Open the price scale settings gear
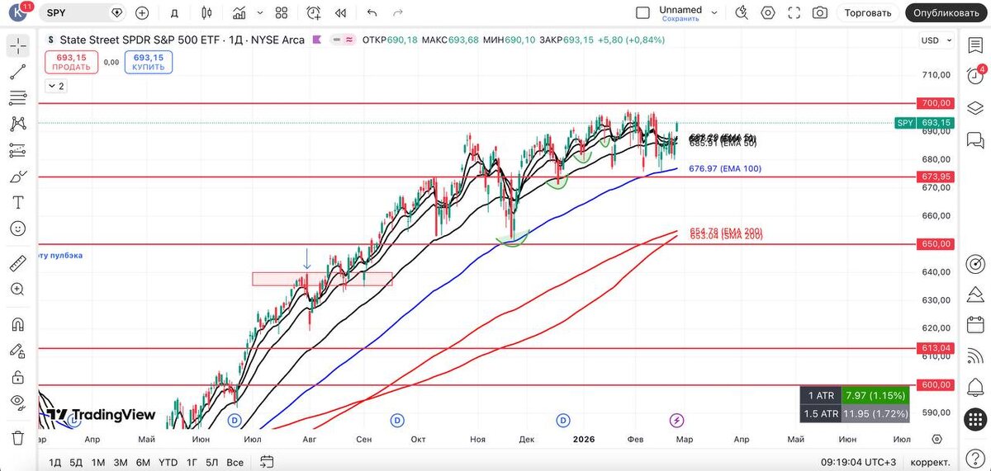The image size is (991, 471). (x=936, y=440)
